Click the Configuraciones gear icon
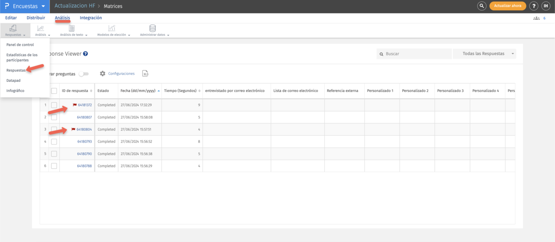This screenshot has width=555, height=242. (103, 73)
